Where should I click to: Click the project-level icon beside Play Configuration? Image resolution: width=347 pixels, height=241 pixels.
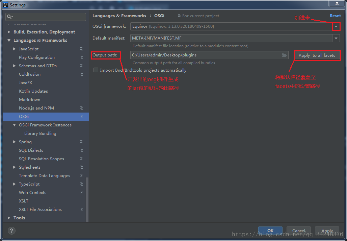pyautogui.click(x=81, y=57)
